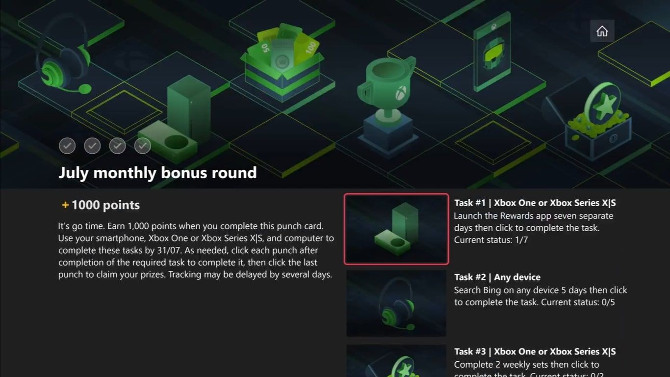
Task: Open Task #1 console thumbnail
Action: coord(396,229)
